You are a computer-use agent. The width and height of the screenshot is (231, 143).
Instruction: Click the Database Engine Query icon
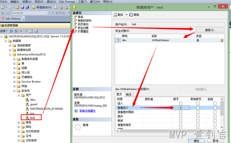pyautogui.click(x=56, y=7)
